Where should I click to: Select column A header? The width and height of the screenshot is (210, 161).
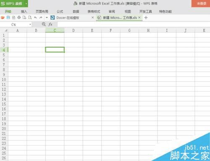click(x=18, y=31)
